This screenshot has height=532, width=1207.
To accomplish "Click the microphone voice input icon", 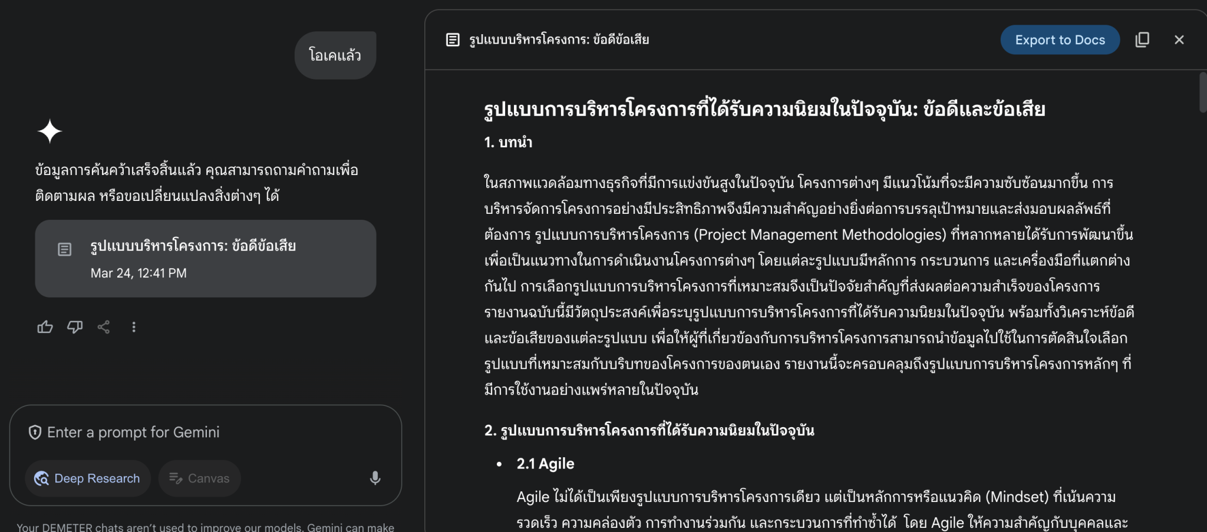I will coord(375,478).
